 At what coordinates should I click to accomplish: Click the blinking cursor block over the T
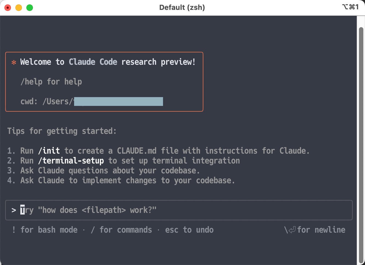pyautogui.click(x=22, y=210)
